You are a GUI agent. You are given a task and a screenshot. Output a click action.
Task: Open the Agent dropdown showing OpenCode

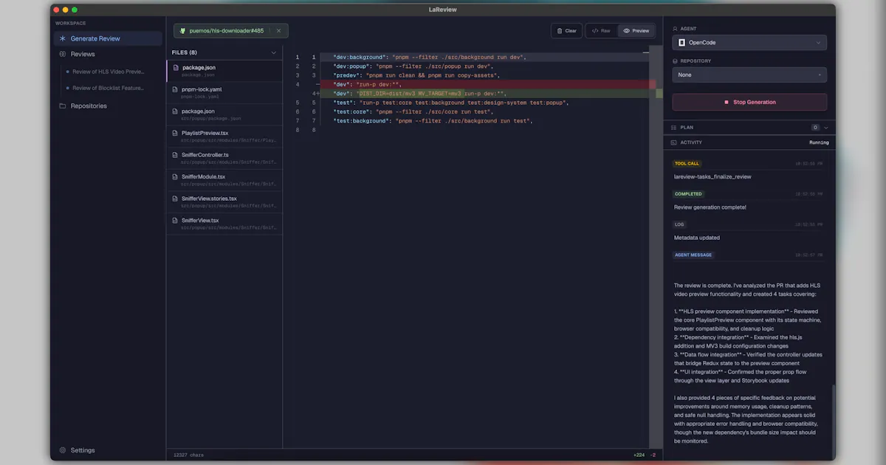click(x=749, y=43)
